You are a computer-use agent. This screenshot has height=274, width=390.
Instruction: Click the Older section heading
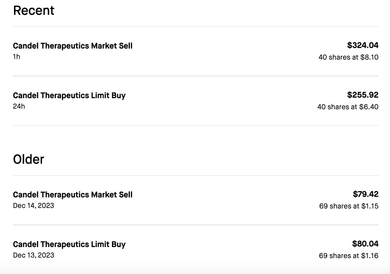pos(29,159)
